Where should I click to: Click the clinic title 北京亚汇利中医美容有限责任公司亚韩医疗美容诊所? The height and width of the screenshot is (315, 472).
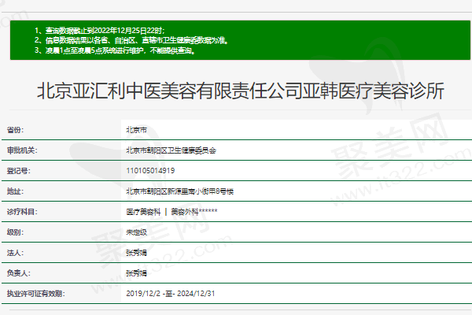[240, 91]
